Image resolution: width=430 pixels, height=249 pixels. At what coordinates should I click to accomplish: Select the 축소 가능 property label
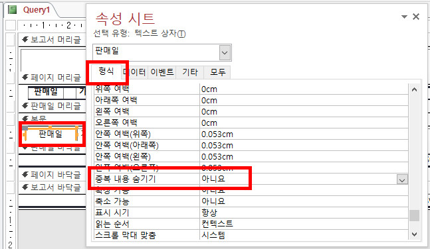click(112, 201)
